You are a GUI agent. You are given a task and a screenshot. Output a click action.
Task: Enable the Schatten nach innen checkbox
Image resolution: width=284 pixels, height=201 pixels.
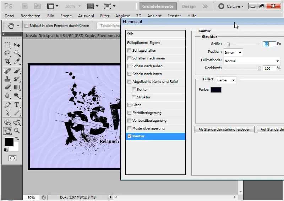pyautogui.click(x=129, y=58)
